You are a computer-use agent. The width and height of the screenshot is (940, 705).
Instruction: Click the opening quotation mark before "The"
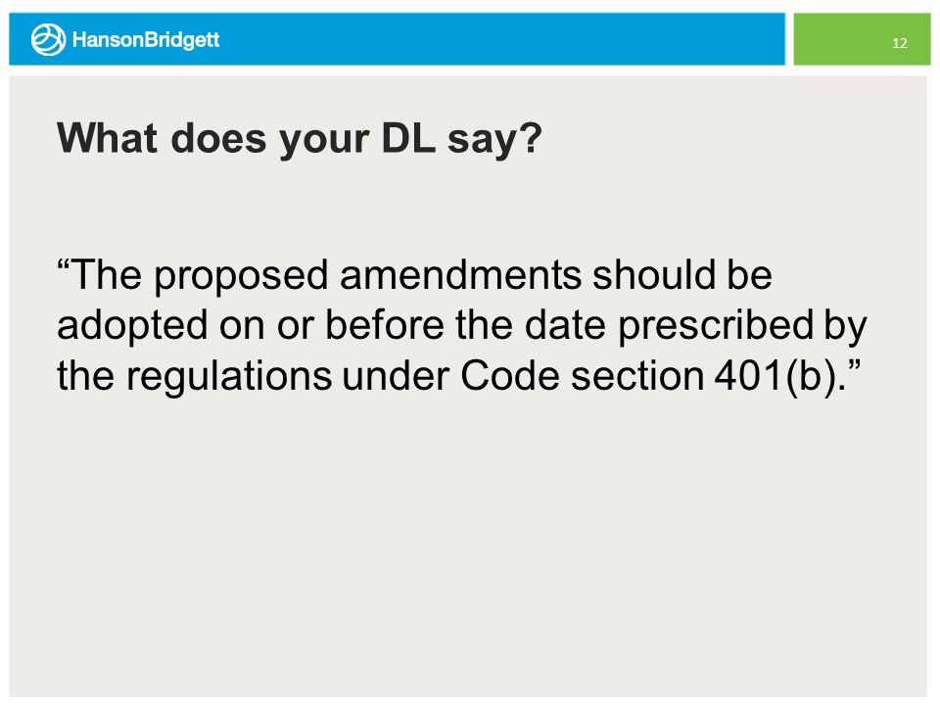point(63,264)
